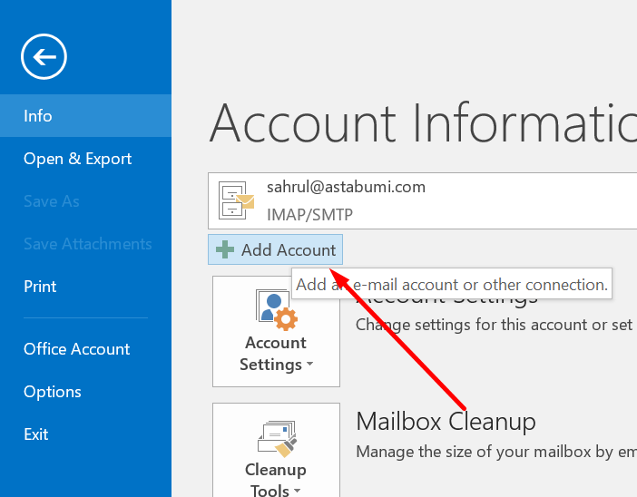Viewport: 637px width, 497px height.
Task: Open the Office Account page
Action: click(77, 349)
